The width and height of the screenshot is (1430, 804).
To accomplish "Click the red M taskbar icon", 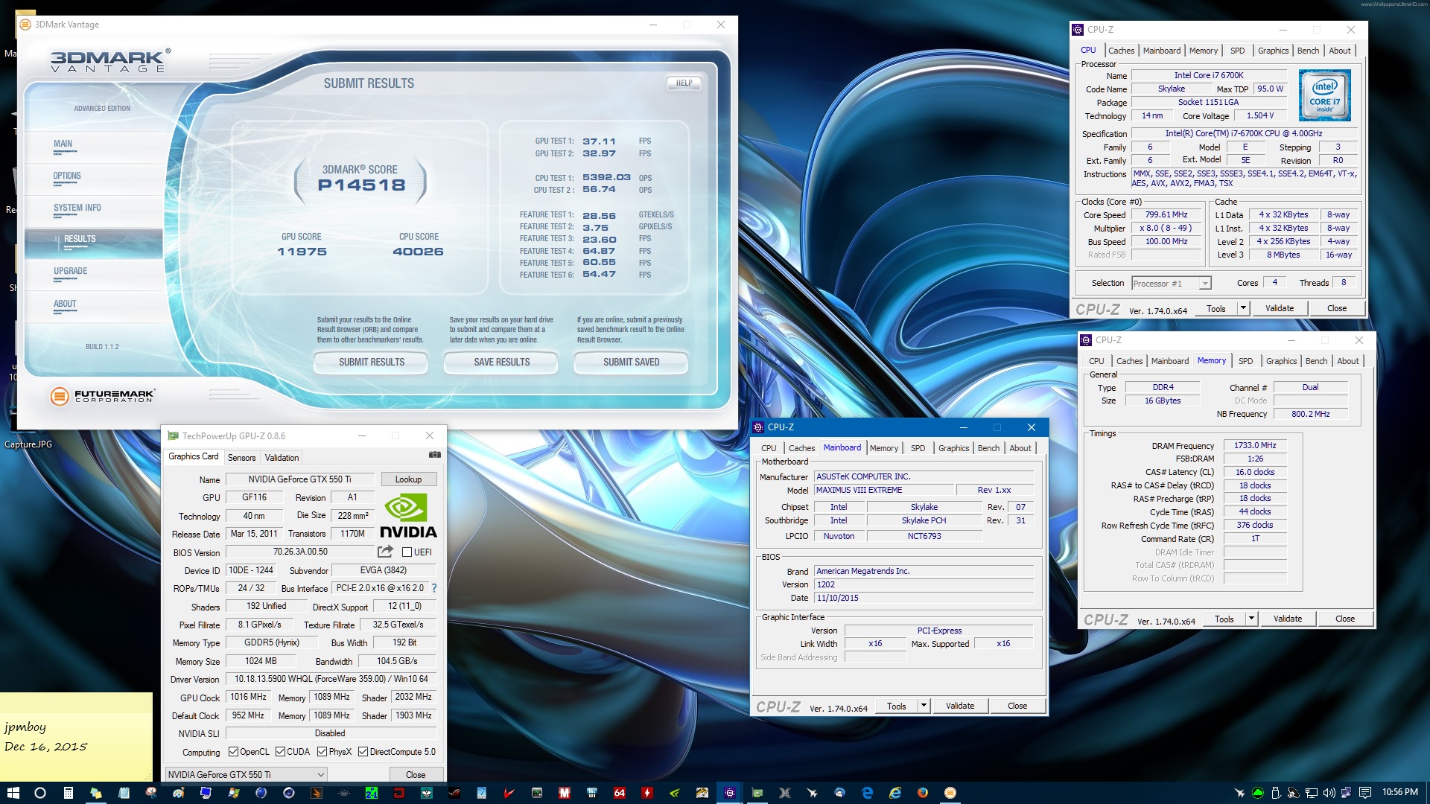I will 565,793.
